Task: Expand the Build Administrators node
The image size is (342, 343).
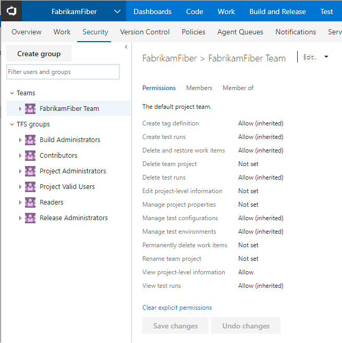Action: (20, 140)
